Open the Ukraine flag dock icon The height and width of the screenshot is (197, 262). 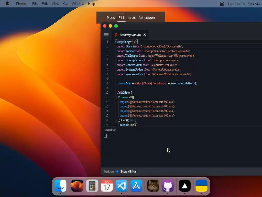(202, 186)
